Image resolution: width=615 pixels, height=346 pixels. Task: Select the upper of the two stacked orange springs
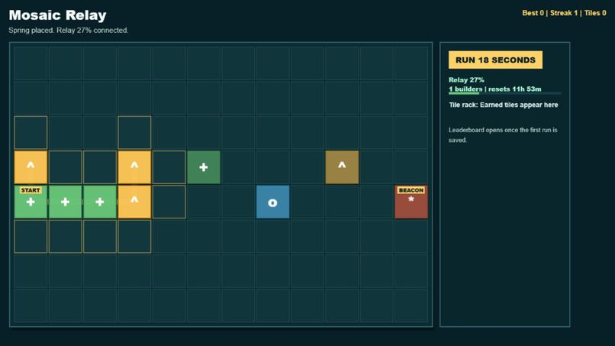134,167
